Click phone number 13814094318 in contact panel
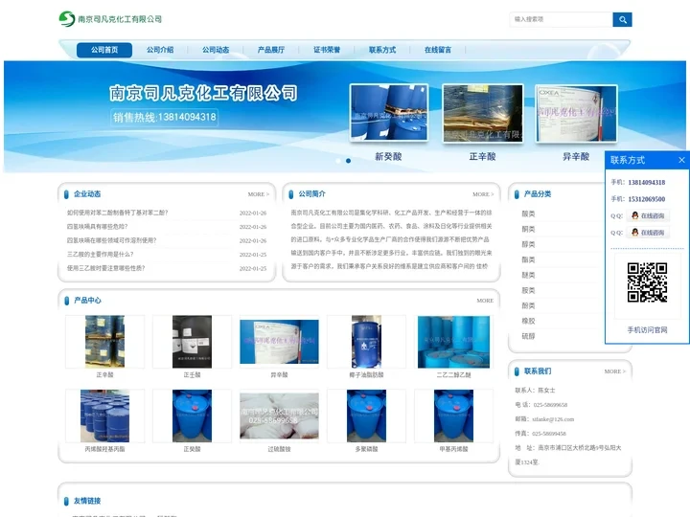Viewport: 690px width, 517px height. pos(647,183)
